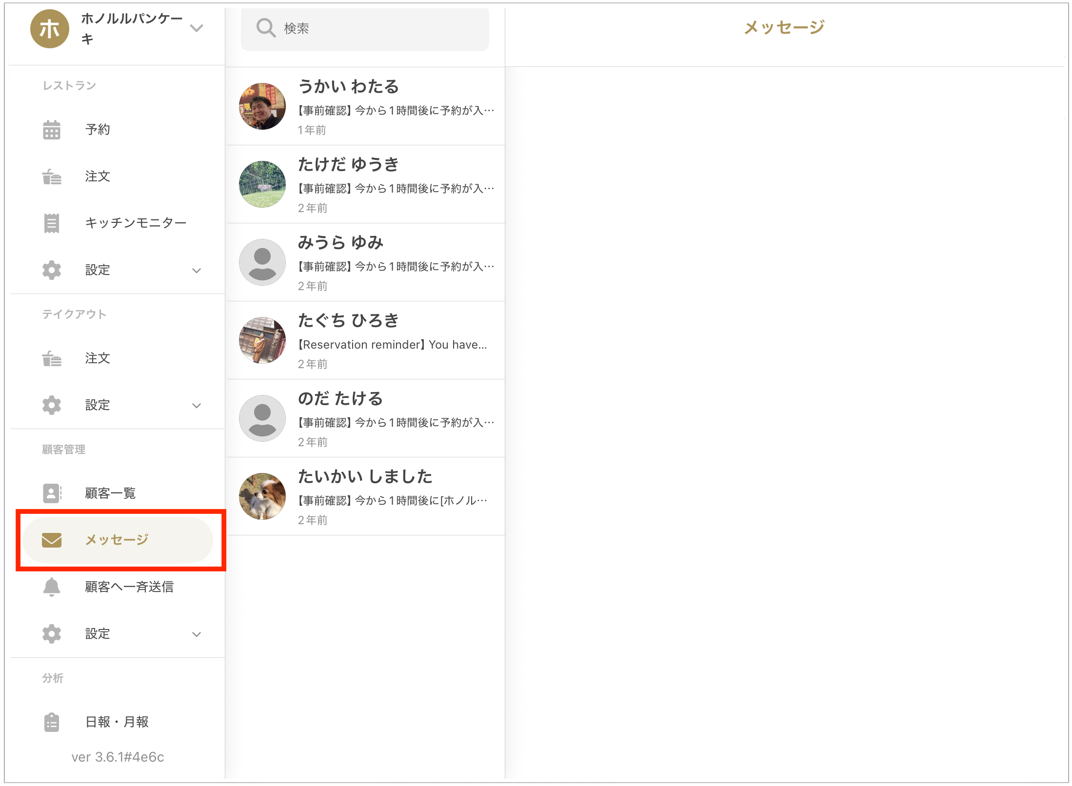Image resolution: width=1072 pixels, height=786 pixels.
Task: Expand the テイクアウト 設定 chevron
Action: coord(197,406)
